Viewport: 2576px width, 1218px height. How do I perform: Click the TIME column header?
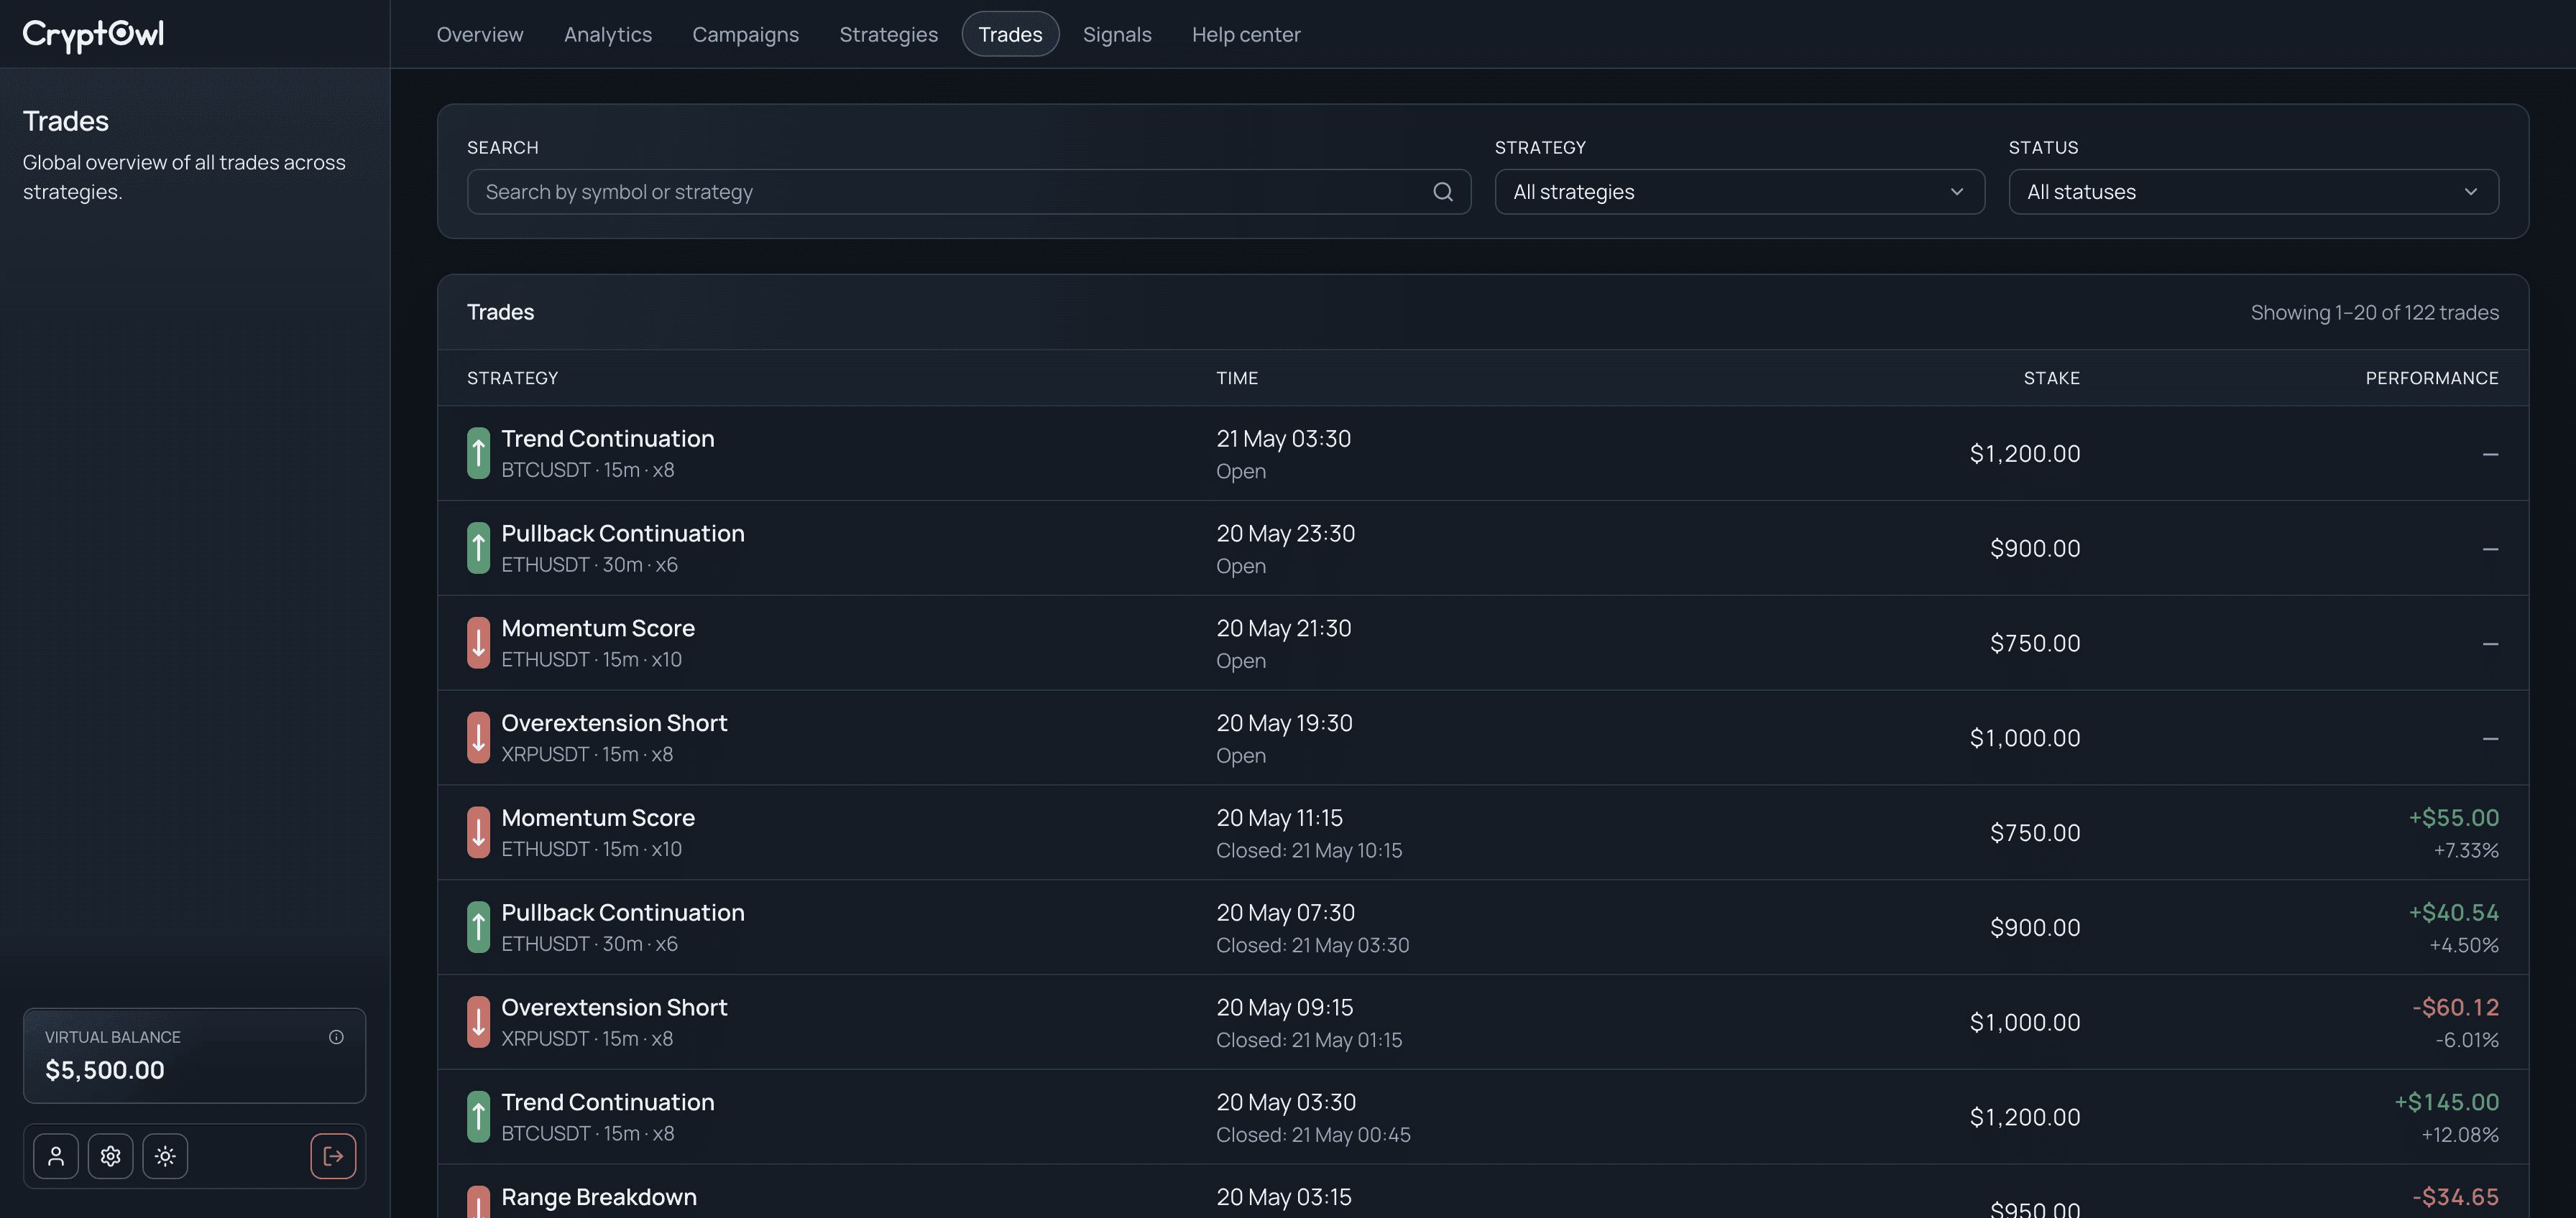pyautogui.click(x=1237, y=378)
